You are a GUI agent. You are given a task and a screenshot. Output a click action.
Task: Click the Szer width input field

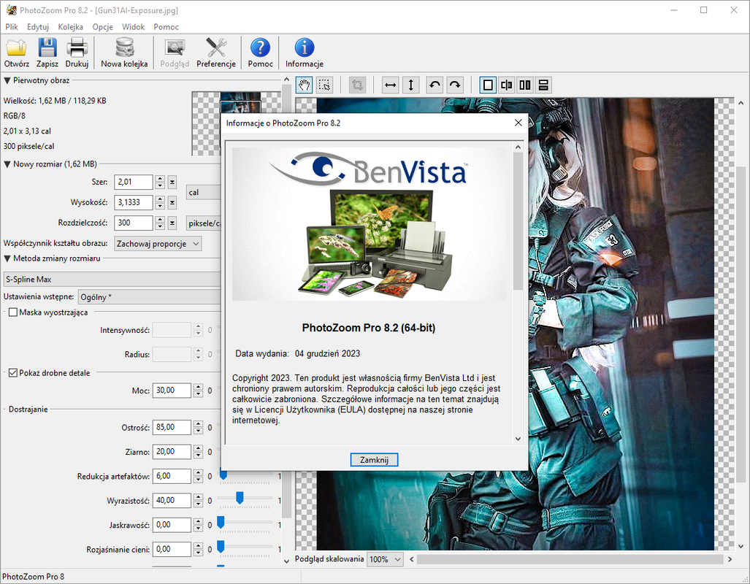point(134,182)
